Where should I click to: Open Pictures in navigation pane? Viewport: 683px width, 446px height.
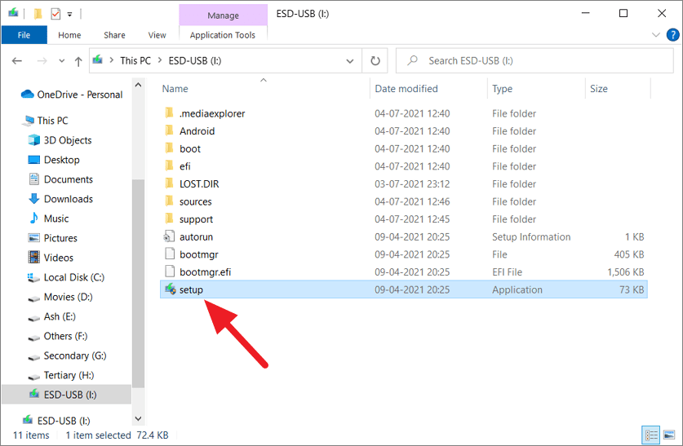[x=53, y=238]
